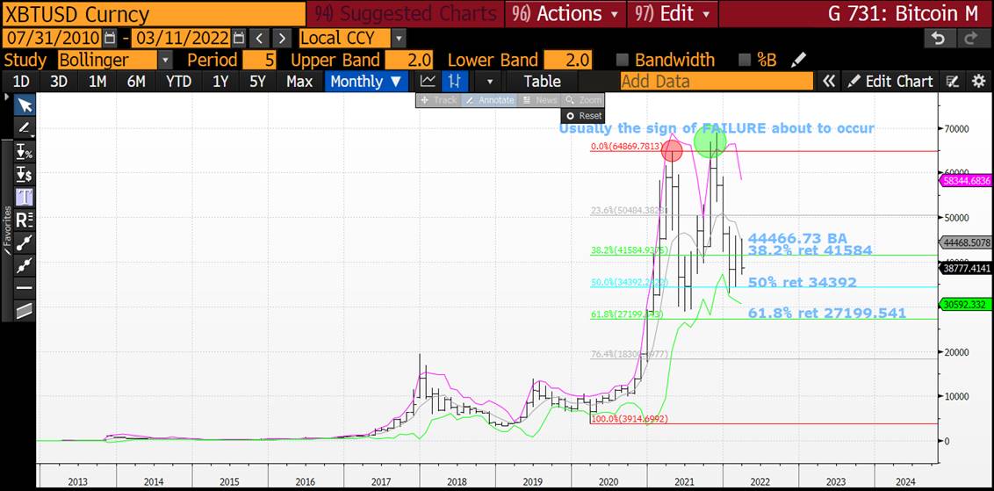Viewport: 994px width, 491px height.
Task: Click the Upper Band 2.0 field
Action: point(409,61)
